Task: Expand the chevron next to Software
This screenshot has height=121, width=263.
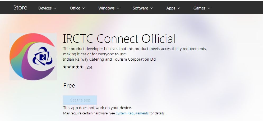Action: [x=151, y=8]
